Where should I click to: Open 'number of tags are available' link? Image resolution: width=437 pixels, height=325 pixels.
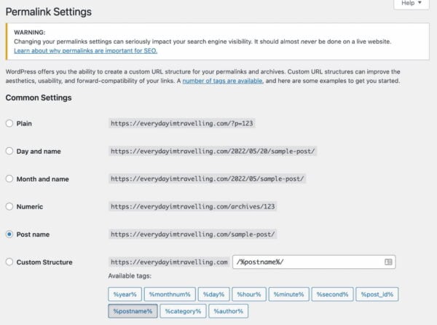click(x=222, y=81)
